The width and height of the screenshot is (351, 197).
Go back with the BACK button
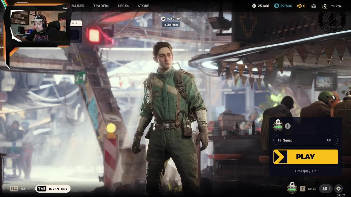(25, 189)
